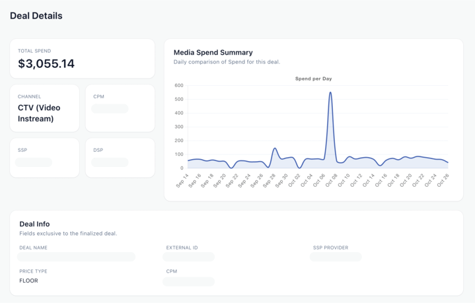Click the Deal Details page heading
Viewport: 475px width, 303px height.
[x=36, y=16]
